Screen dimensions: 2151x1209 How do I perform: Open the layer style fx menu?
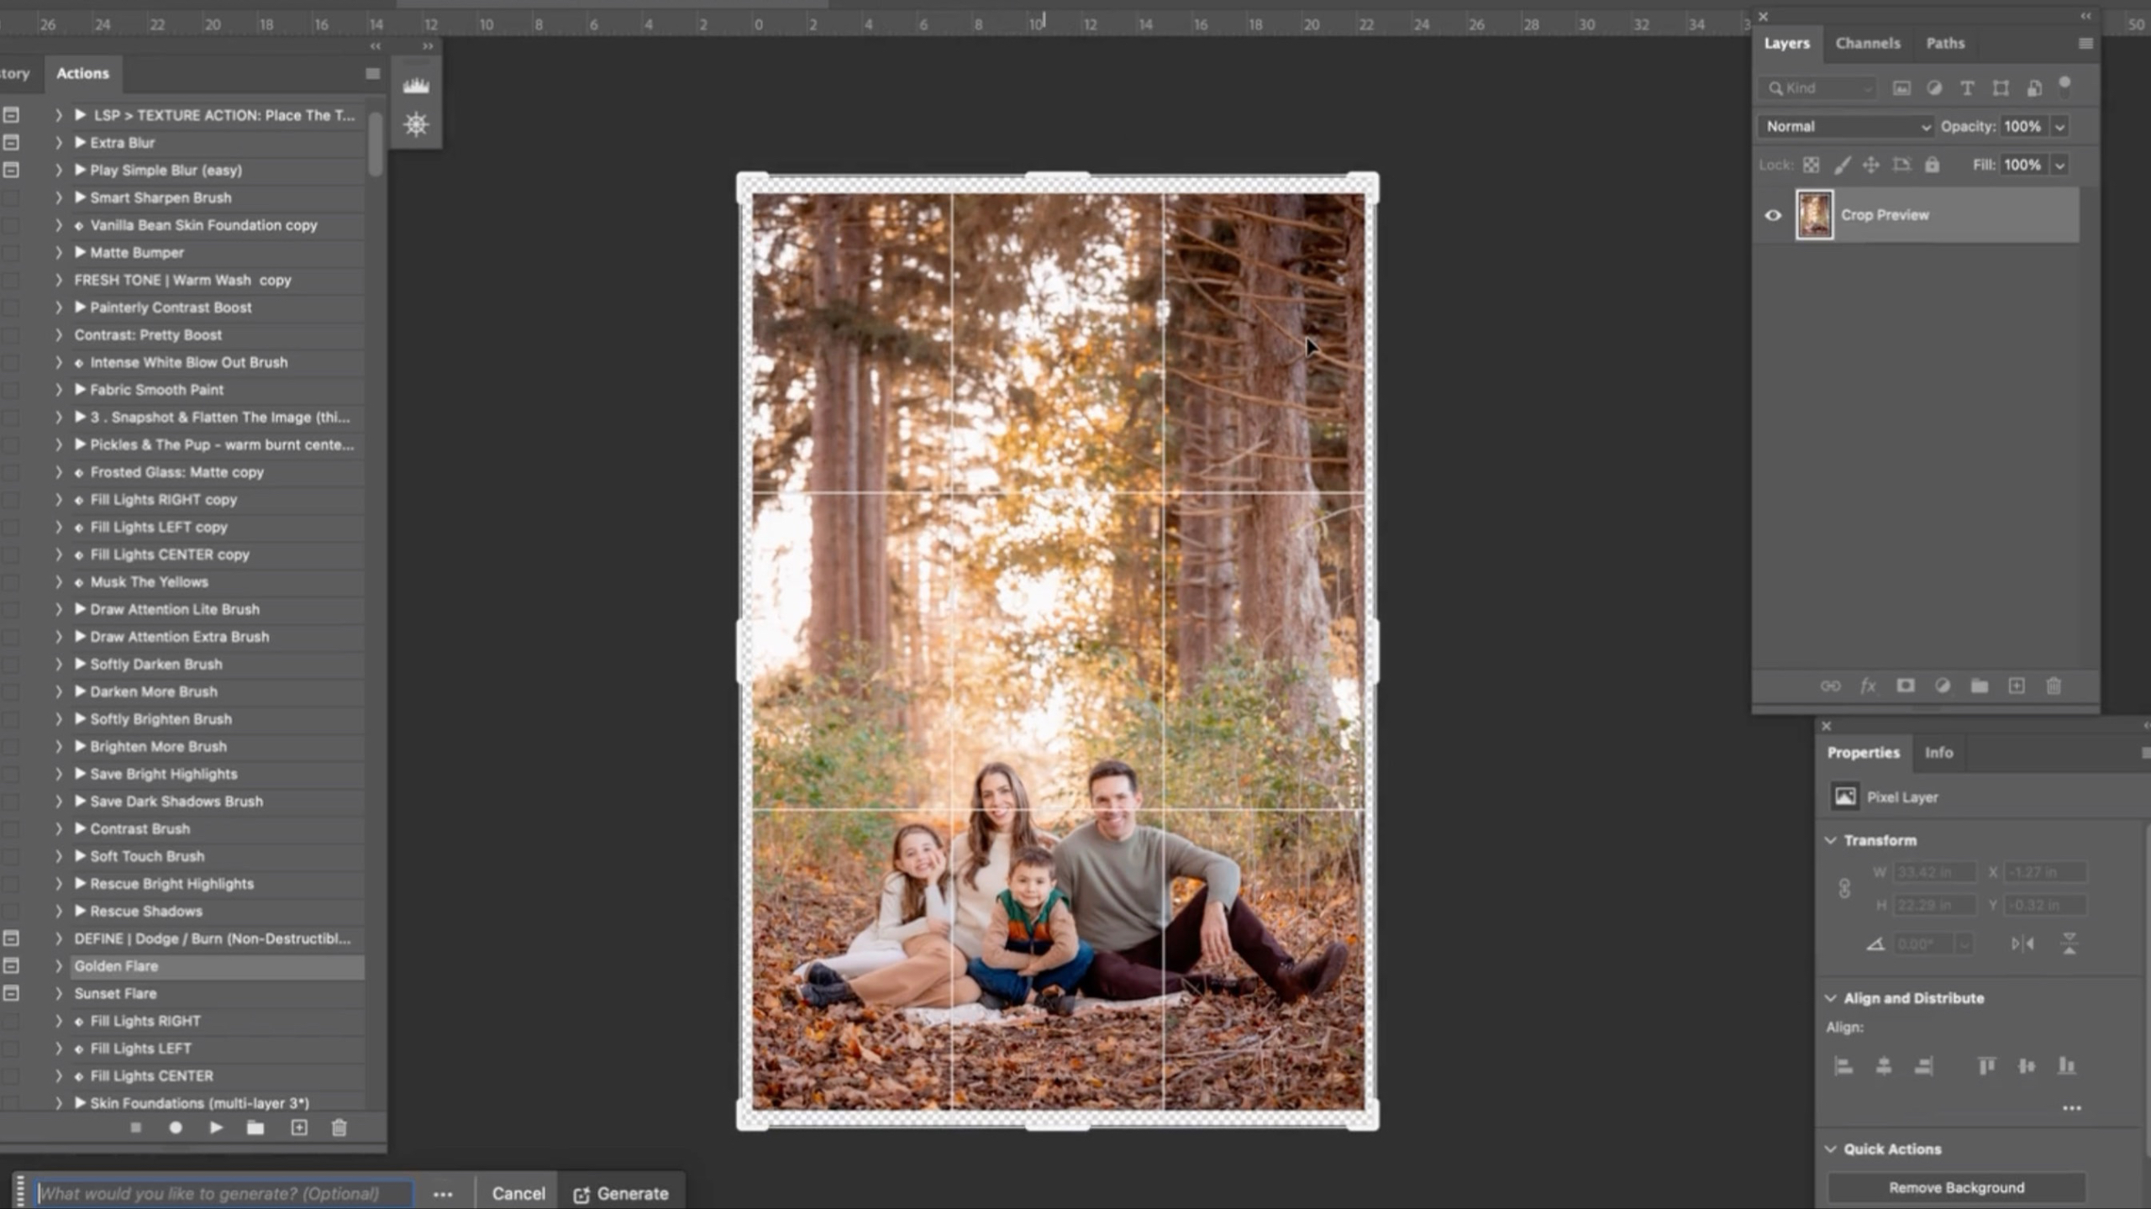pos(1867,686)
